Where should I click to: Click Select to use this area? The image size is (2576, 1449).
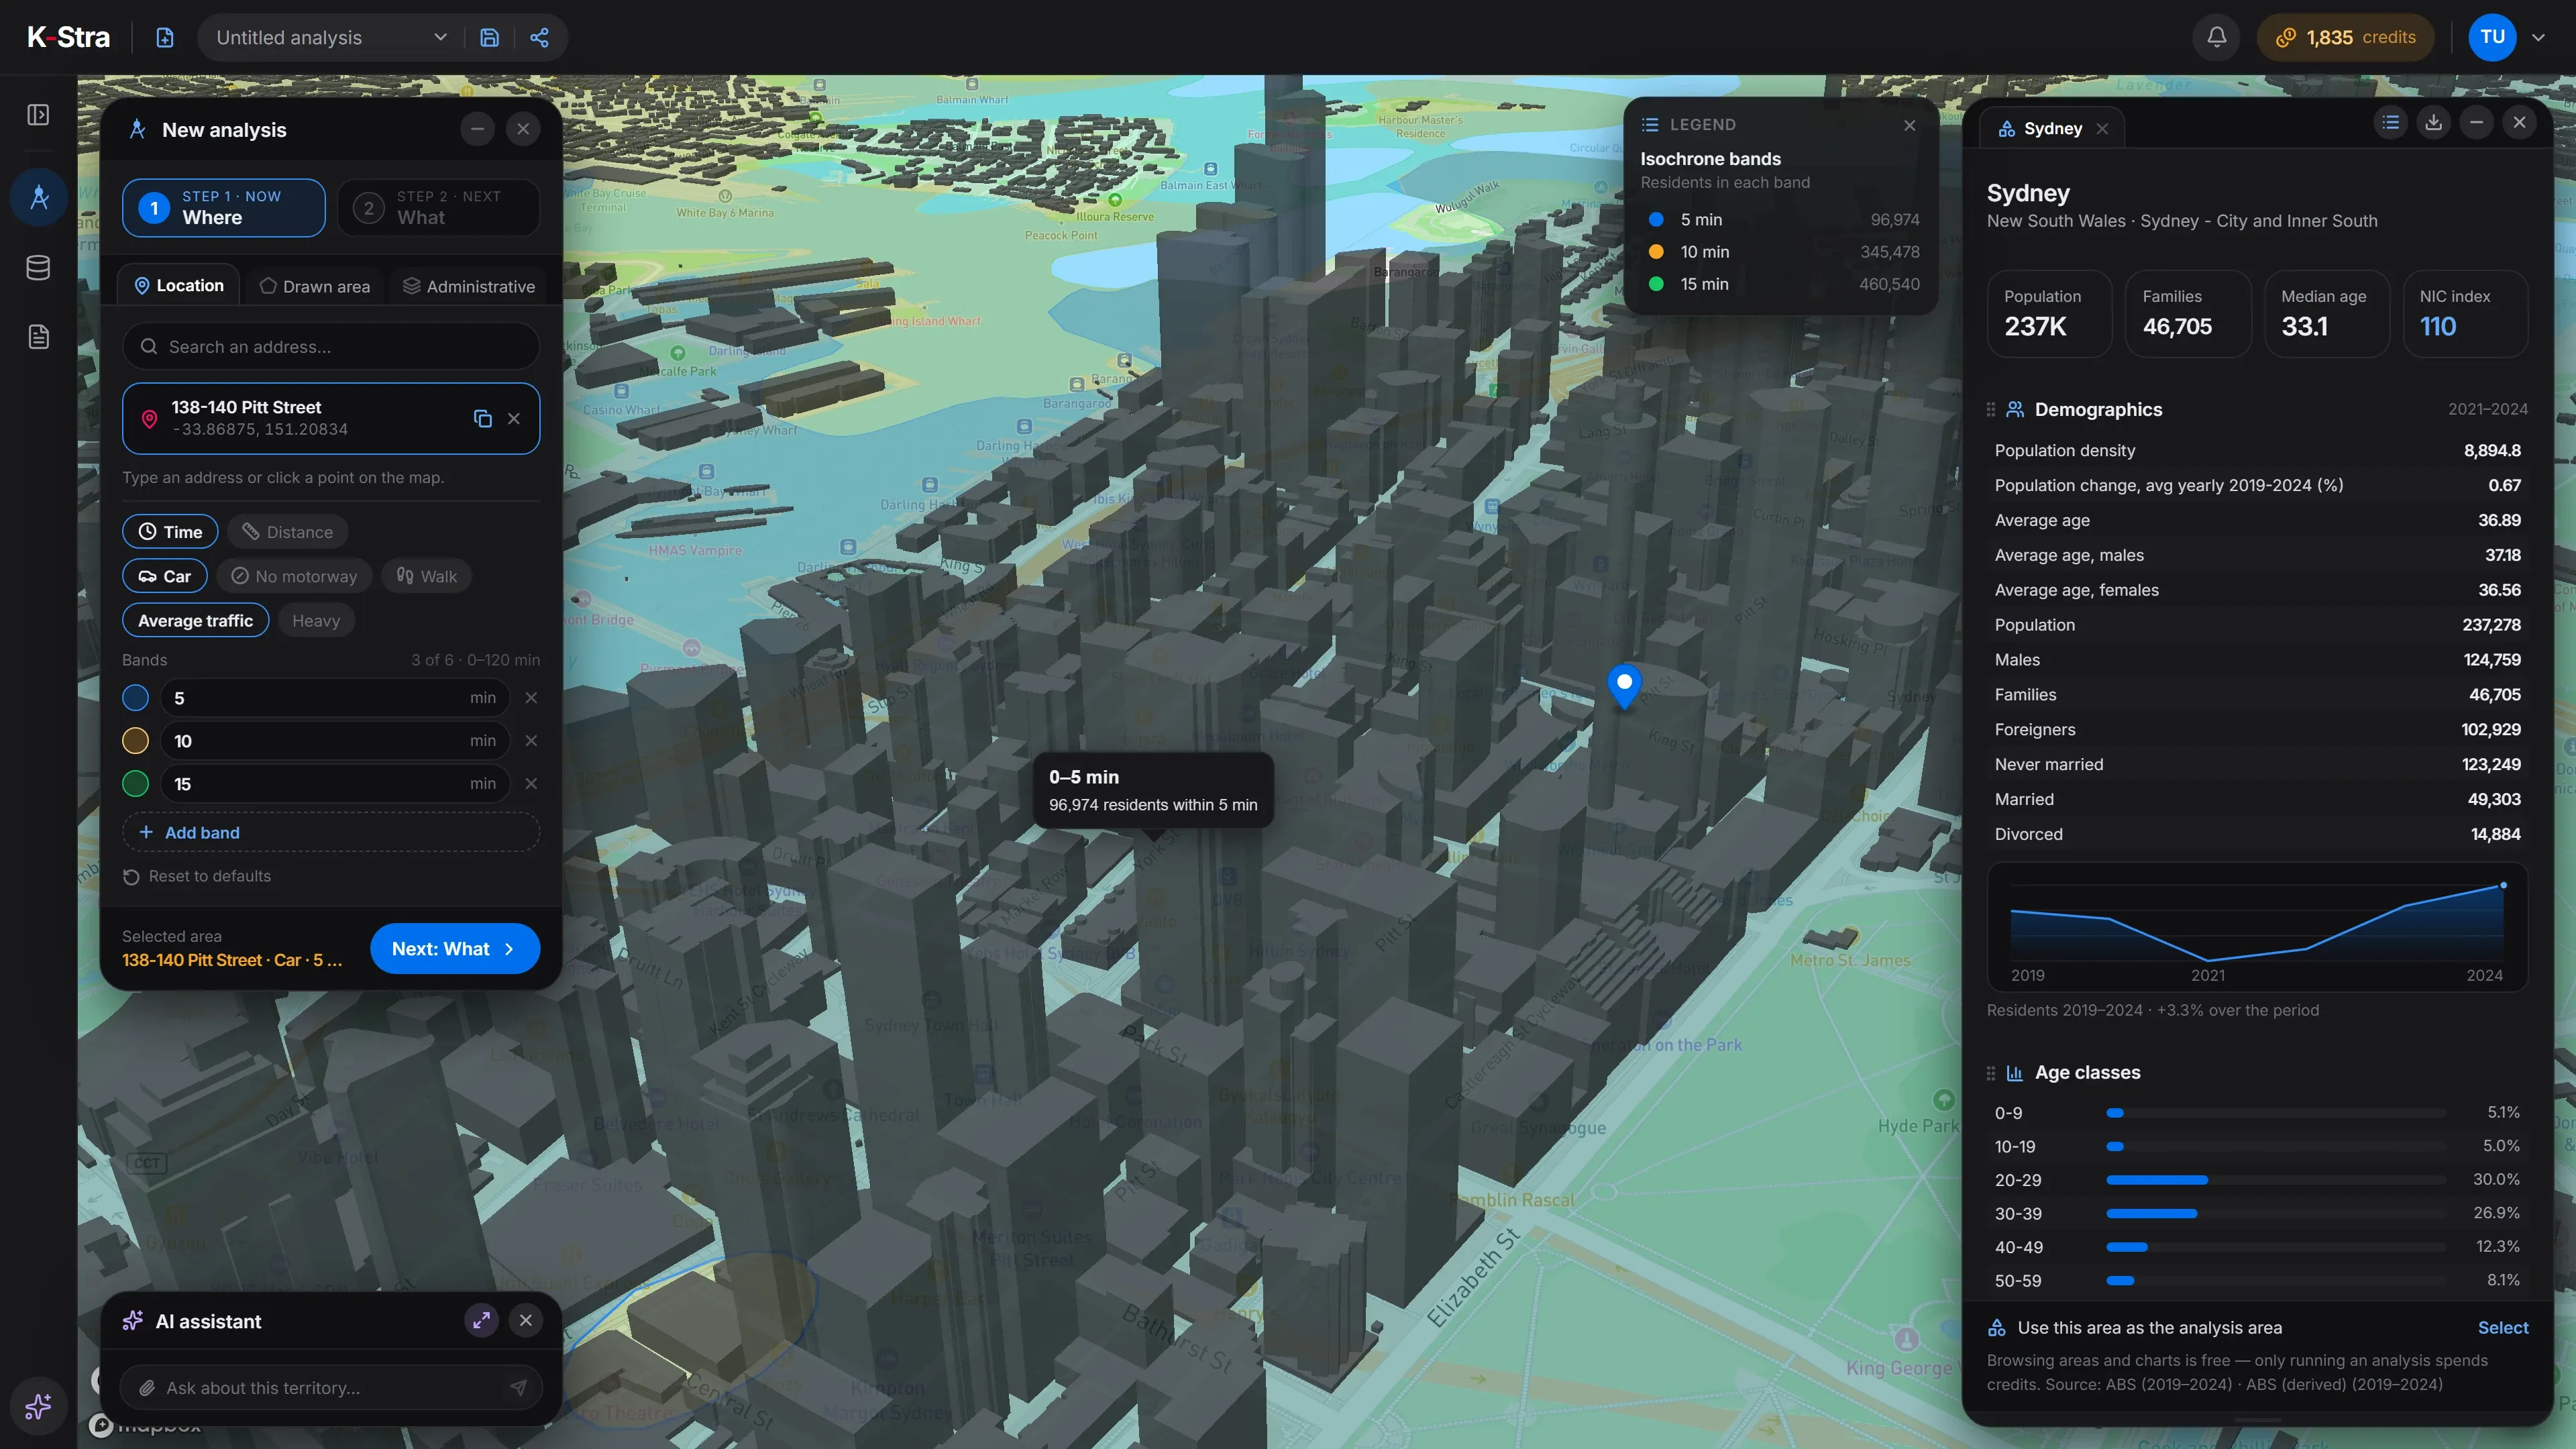point(2502,1327)
